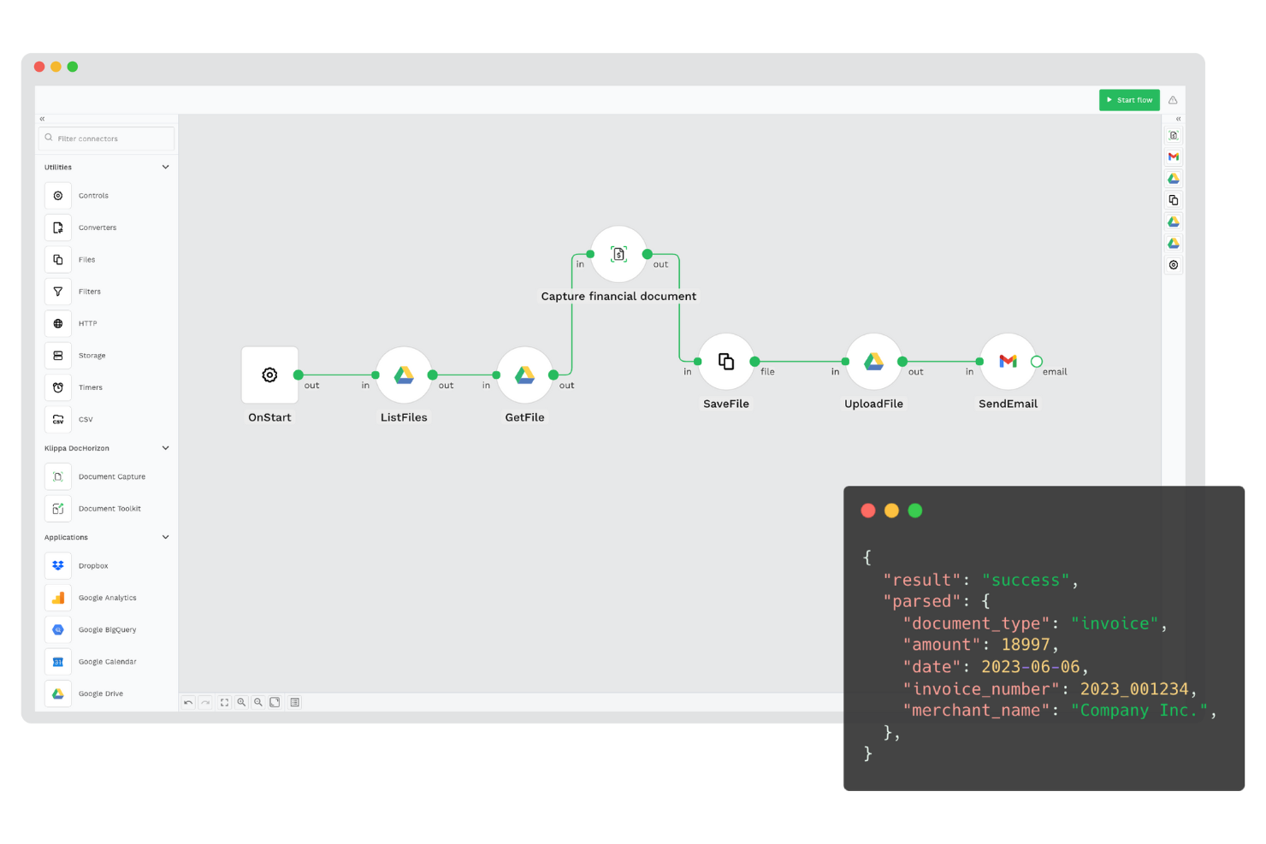Click the Start flow button

1129,99
